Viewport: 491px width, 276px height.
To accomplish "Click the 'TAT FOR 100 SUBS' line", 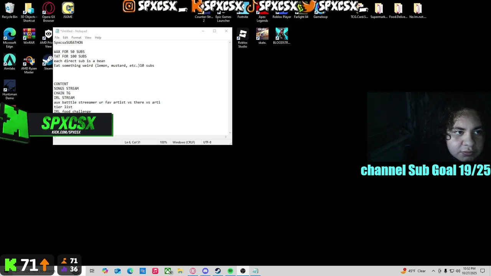I will click(x=70, y=56).
